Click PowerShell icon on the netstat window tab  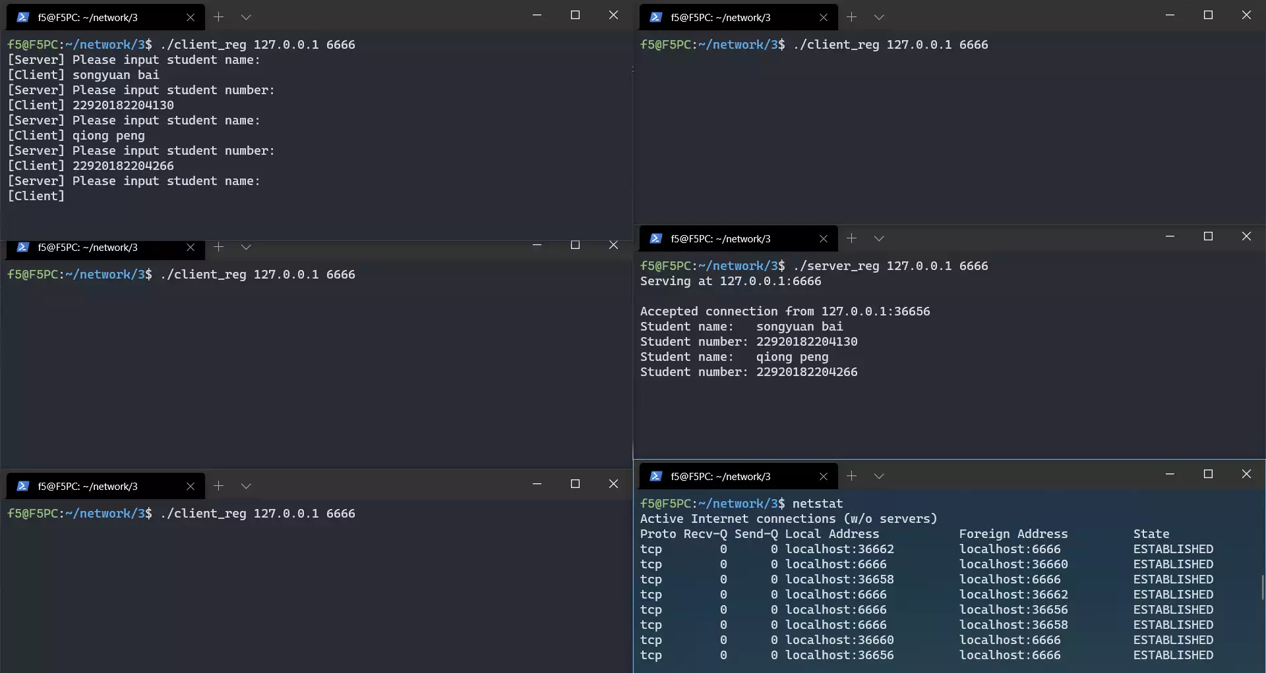(x=655, y=477)
